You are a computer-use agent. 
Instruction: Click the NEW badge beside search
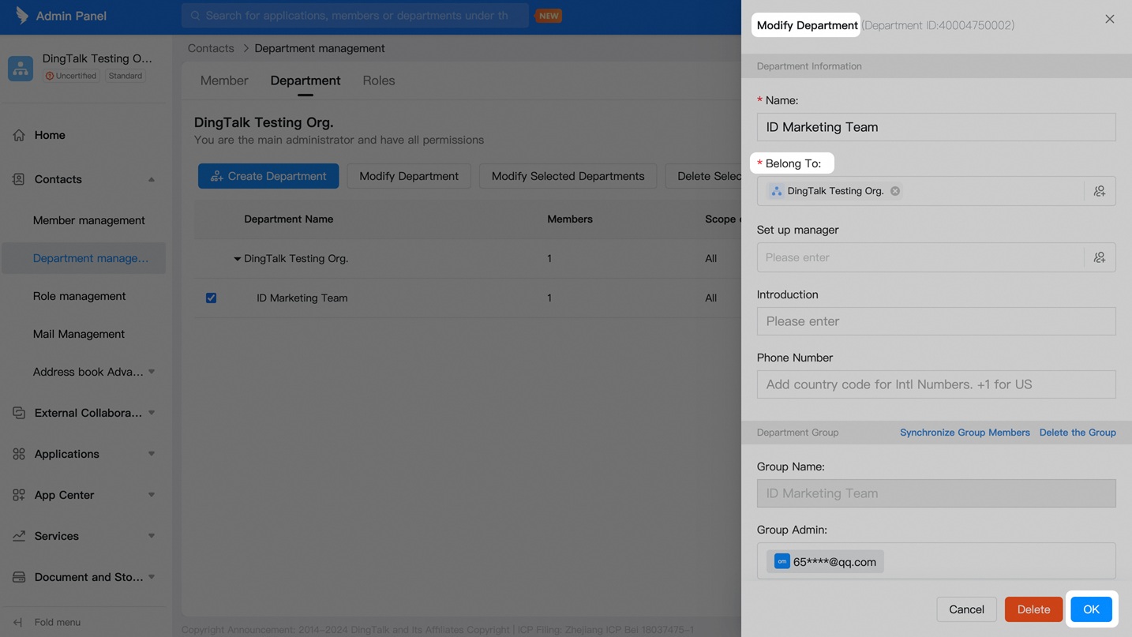[549, 16]
